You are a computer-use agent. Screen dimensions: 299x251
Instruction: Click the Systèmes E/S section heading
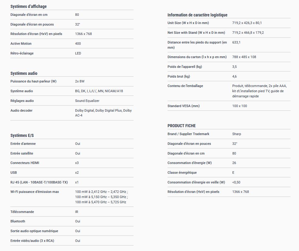(x=22, y=135)
